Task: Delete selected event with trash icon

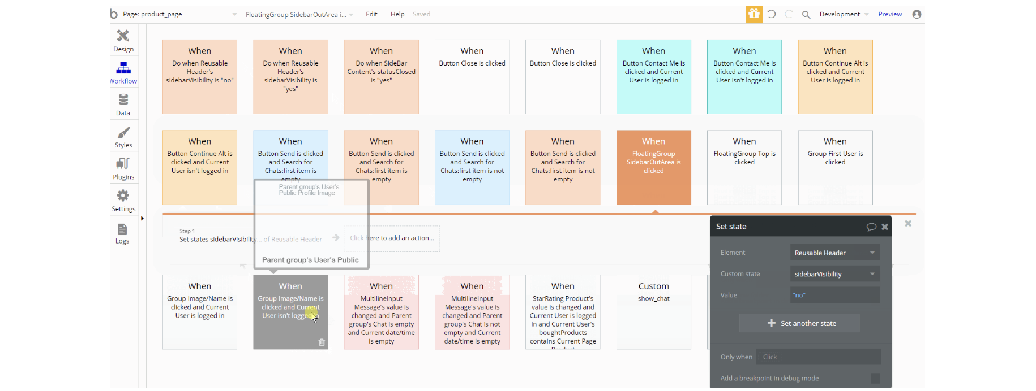Action: [322, 342]
